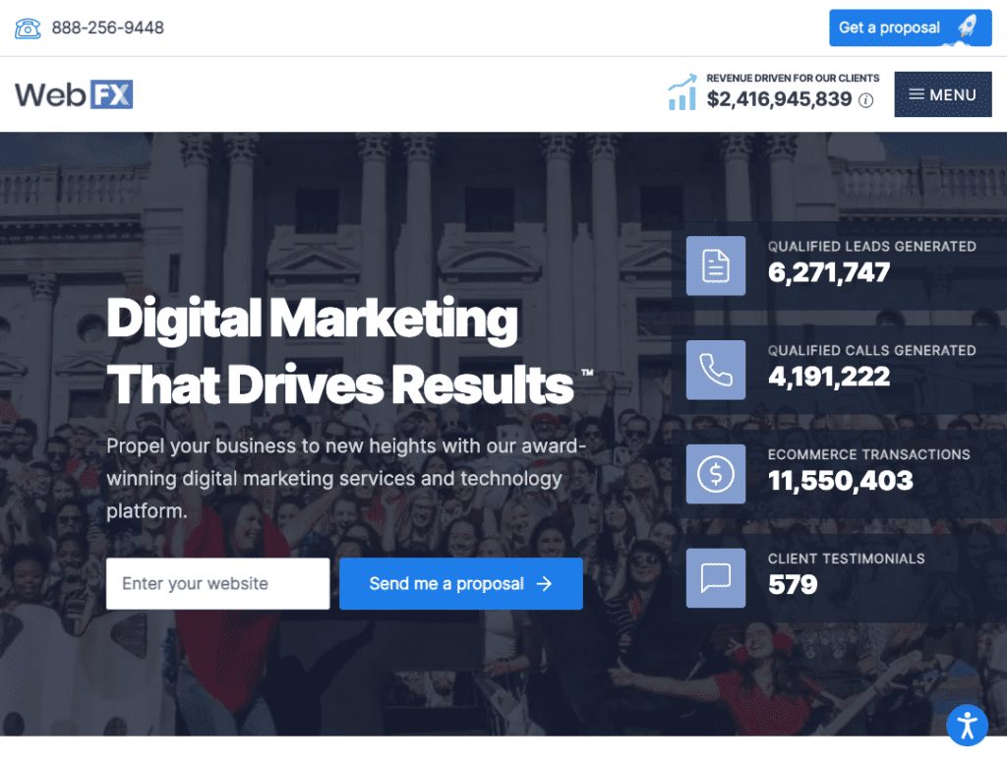
Task: Click the hamburger lines icon in MENU
Action: (x=917, y=94)
